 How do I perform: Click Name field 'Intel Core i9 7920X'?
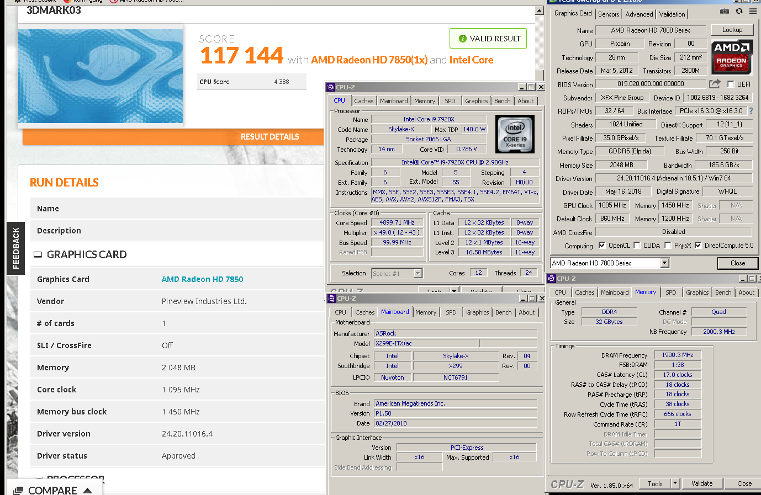429,119
